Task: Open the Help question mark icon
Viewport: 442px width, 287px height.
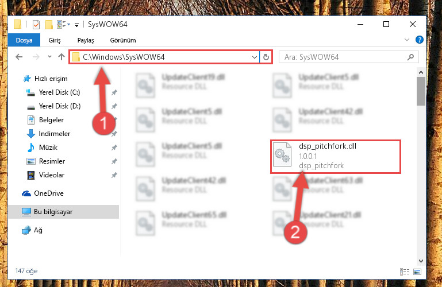Action: pyautogui.click(x=419, y=40)
